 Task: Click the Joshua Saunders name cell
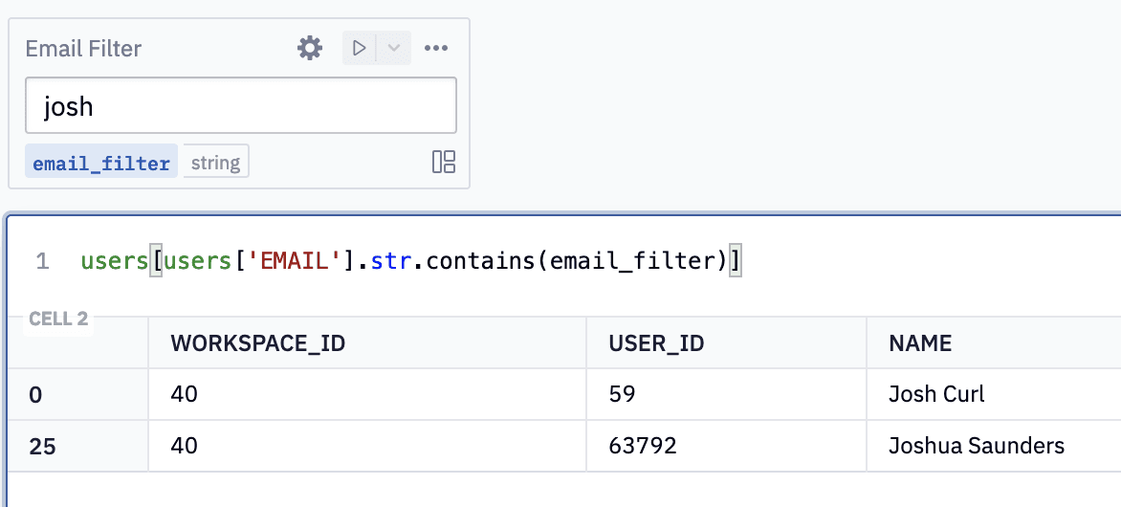976,446
